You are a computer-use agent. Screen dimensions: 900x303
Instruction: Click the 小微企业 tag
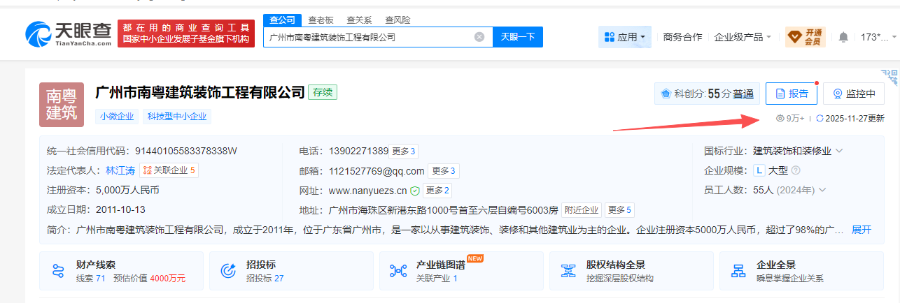click(x=117, y=117)
